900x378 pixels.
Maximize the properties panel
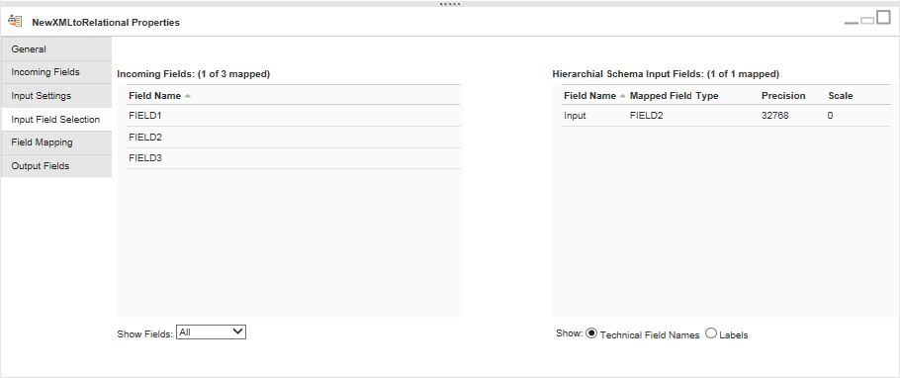(883, 18)
